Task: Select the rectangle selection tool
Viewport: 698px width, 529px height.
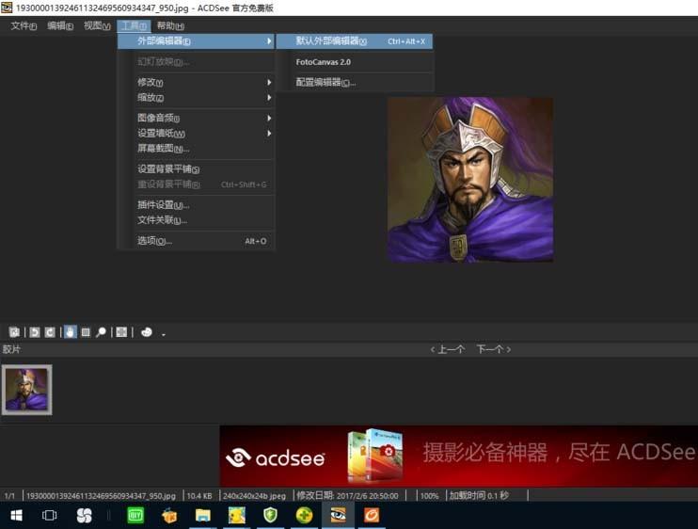Action: [x=86, y=332]
